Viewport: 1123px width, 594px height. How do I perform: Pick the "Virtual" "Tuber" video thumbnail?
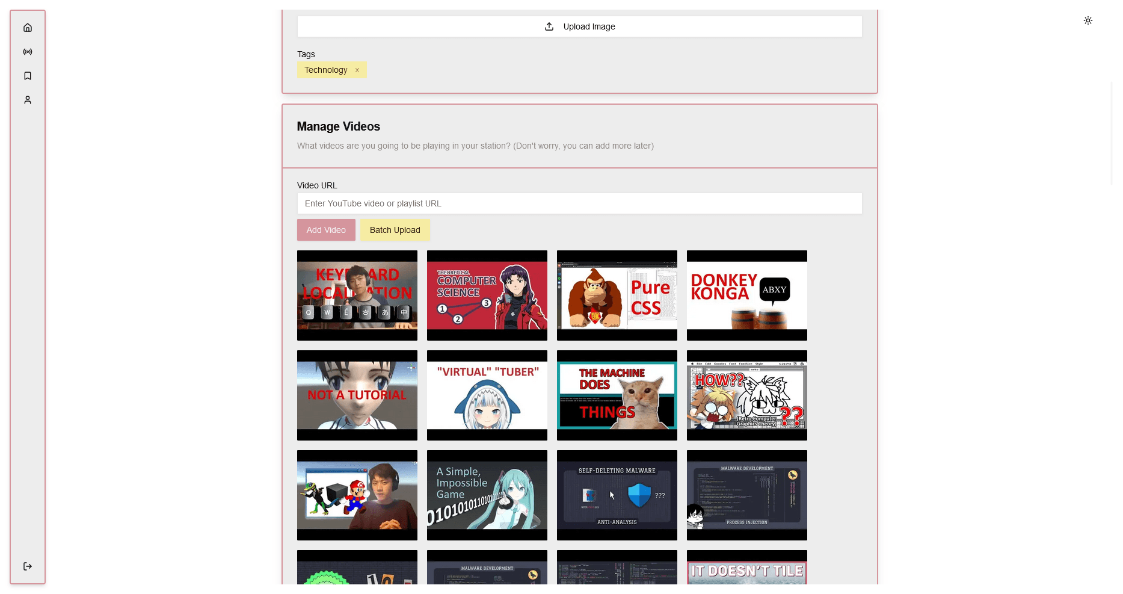(487, 395)
